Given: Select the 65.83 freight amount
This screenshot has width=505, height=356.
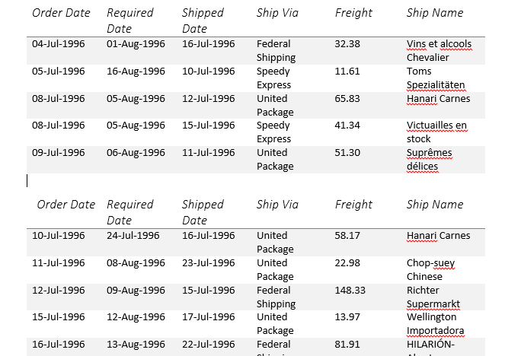Looking at the screenshot, I should [347, 99].
